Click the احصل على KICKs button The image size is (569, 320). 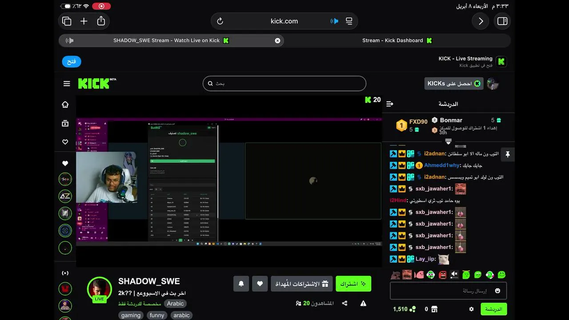tap(454, 84)
